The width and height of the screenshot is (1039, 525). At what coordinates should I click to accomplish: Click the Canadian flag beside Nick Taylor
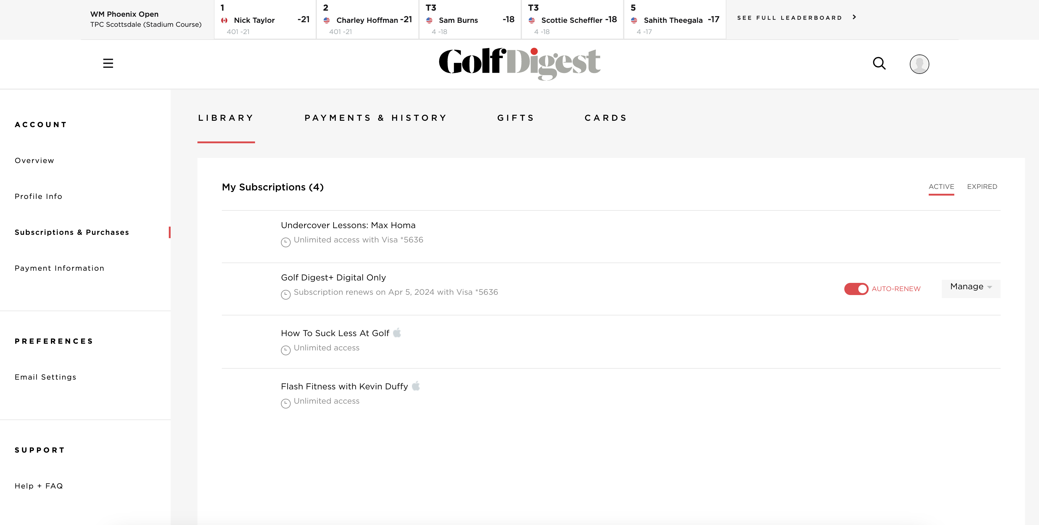224,20
